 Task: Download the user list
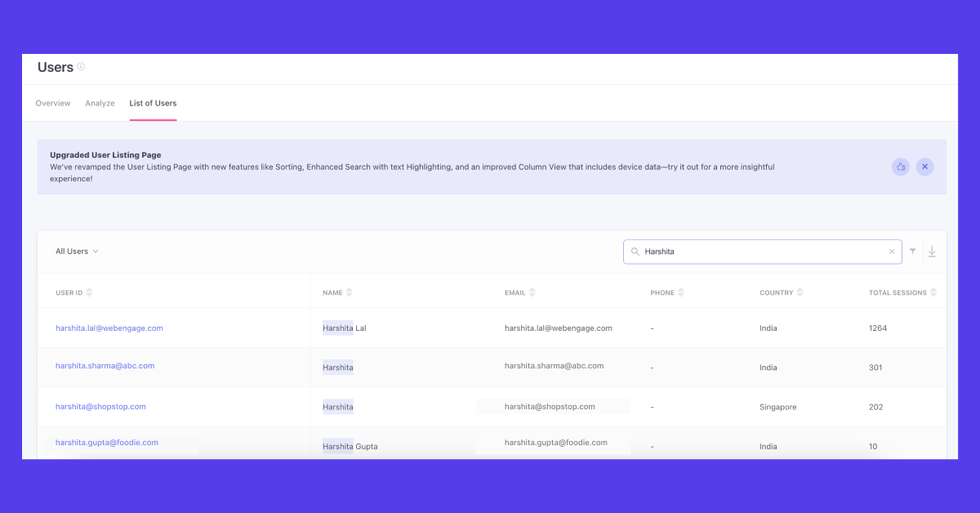point(932,252)
